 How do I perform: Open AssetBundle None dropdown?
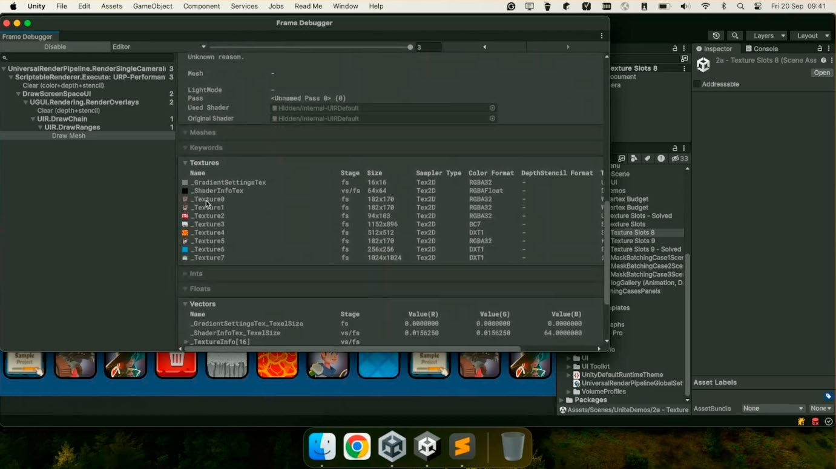click(773, 408)
